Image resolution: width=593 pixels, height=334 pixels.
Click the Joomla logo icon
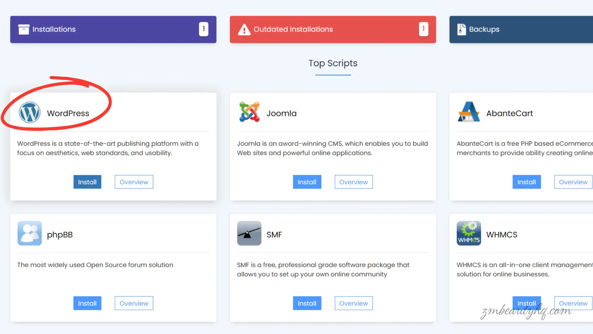pos(249,112)
